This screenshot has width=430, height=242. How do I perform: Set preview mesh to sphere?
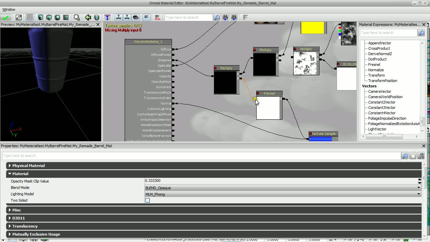(x=57, y=17)
